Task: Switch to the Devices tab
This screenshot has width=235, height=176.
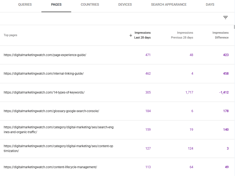Action: pyautogui.click(x=125, y=5)
